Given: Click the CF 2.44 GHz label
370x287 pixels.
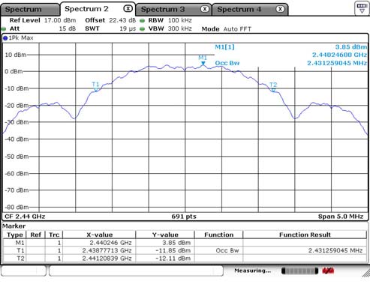Looking at the screenshot, I should [25, 217].
